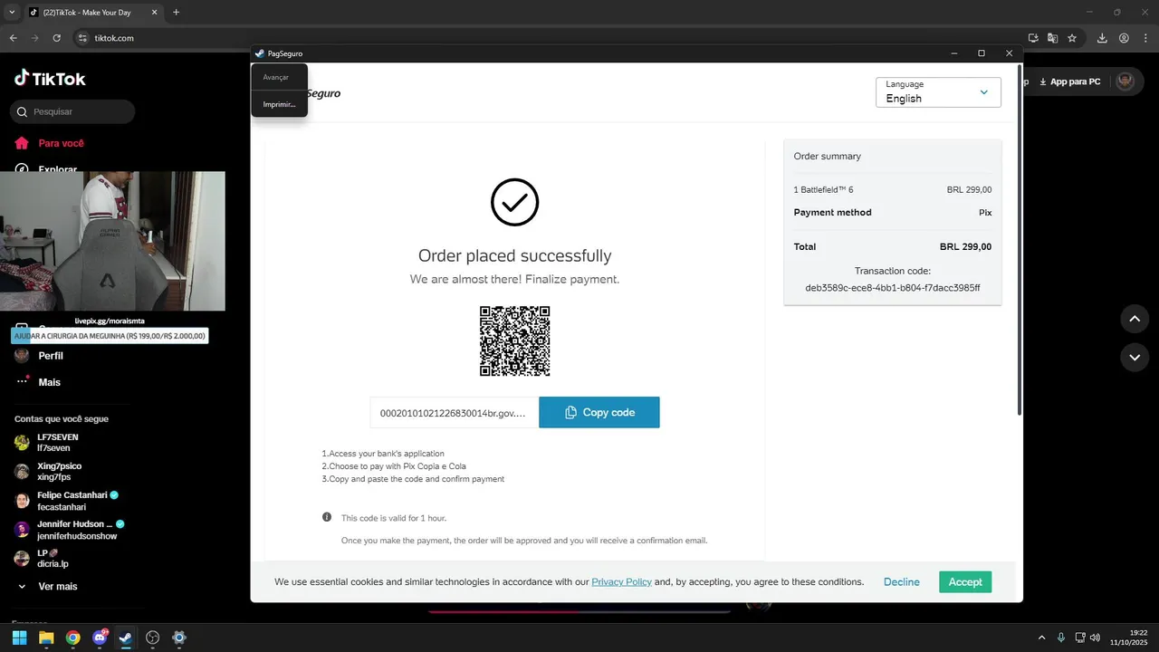Click App para PC in TikTok header
The width and height of the screenshot is (1159, 652).
click(x=1069, y=81)
